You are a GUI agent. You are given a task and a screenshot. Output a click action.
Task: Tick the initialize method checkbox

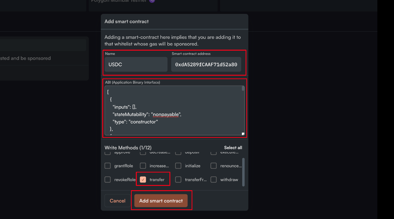coord(178,166)
